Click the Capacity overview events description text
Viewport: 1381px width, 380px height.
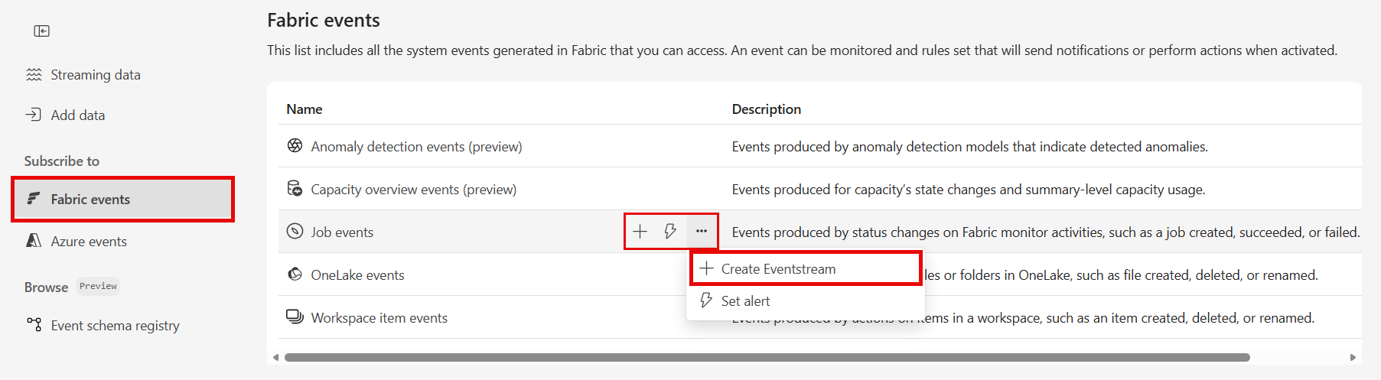[968, 190]
